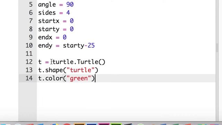This screenshot has height=125, width=222.
Task: Click empty line number 11 in the gutter
Action: tap(29, 54)
